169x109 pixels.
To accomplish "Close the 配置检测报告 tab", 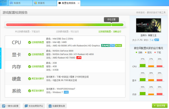I will 79,3.
